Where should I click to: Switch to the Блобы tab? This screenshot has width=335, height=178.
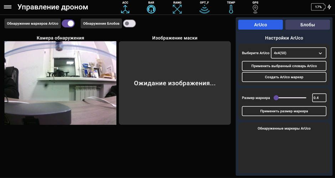tap(308, 25)
